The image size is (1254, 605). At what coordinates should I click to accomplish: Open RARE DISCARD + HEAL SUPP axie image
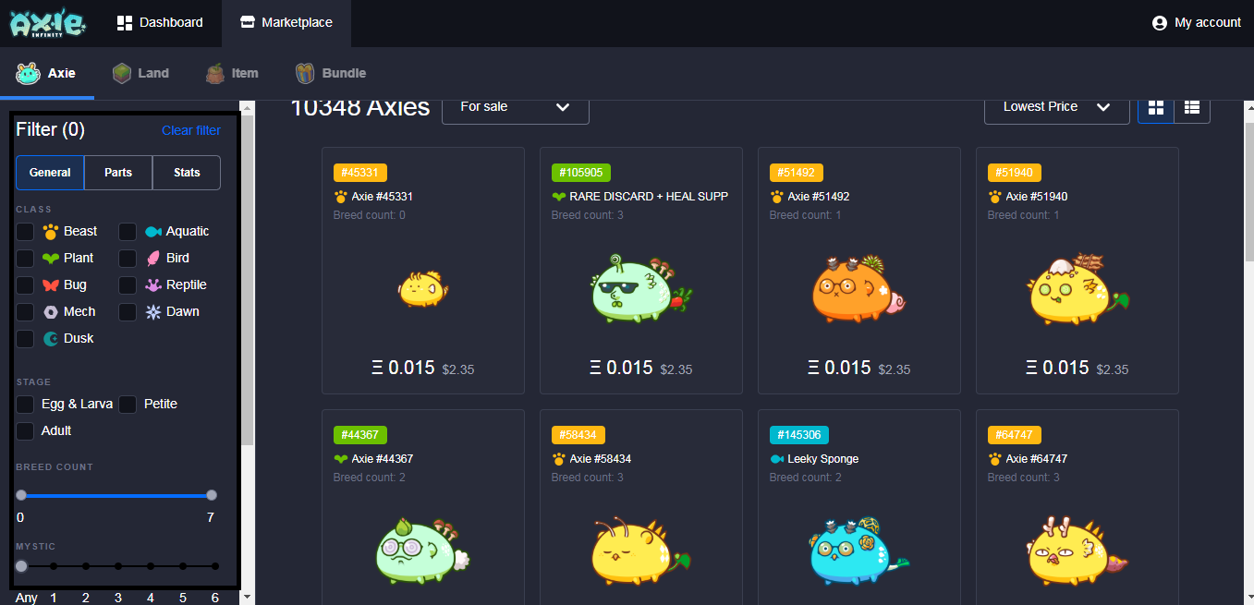pyautogui.click(x=641, y=287)
